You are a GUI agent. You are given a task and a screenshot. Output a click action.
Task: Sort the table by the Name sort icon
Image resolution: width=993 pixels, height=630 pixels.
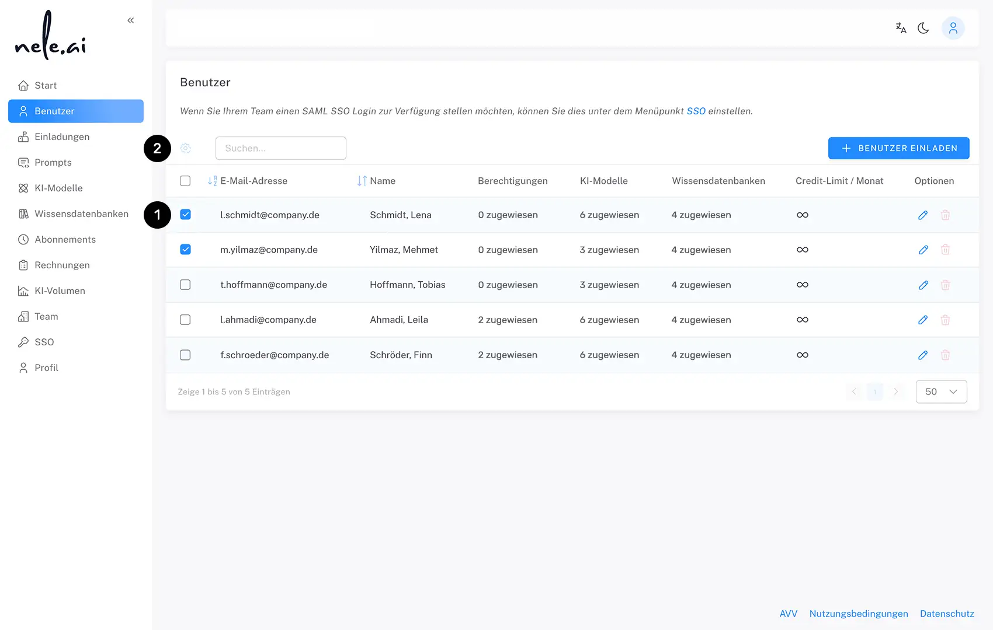(x=362, y=181)
